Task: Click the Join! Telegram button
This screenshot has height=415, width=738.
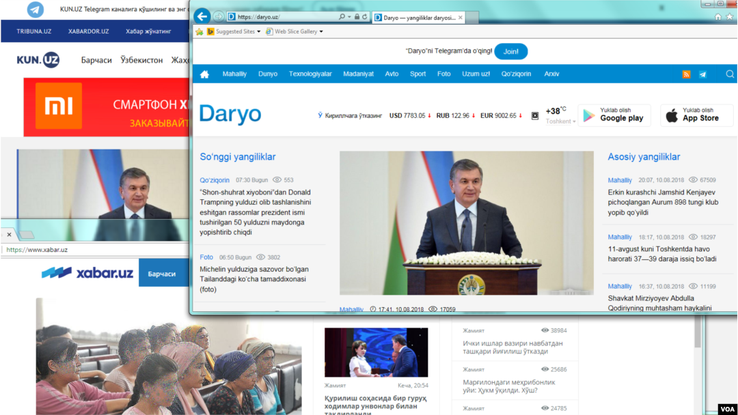Action: click(x=510, y=51)
